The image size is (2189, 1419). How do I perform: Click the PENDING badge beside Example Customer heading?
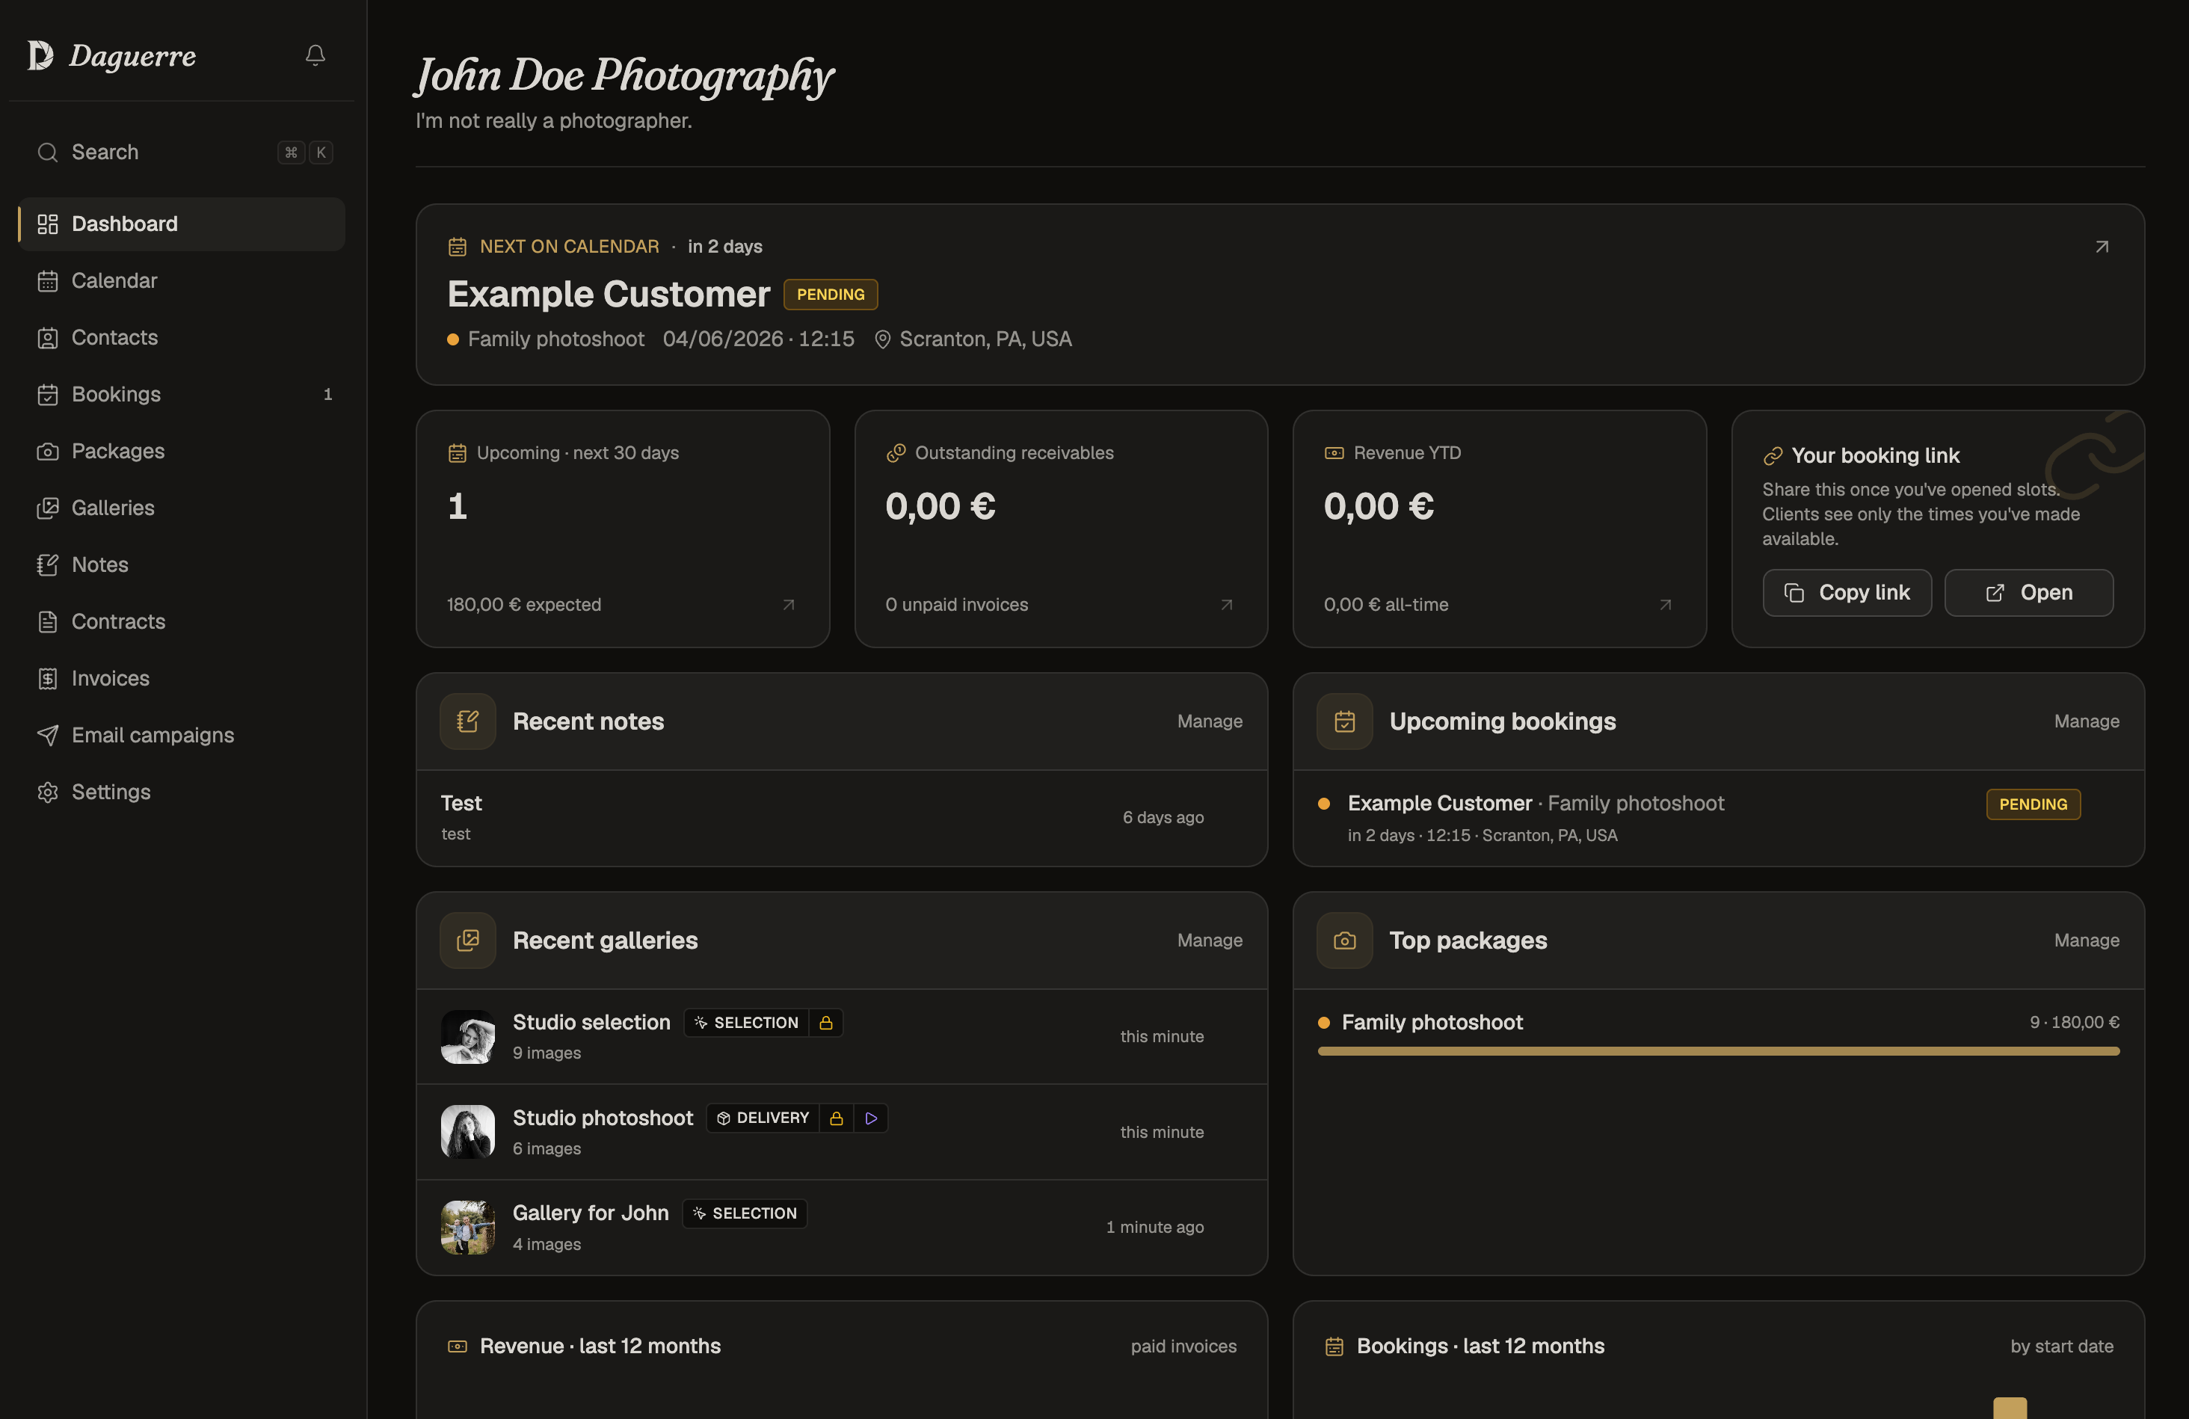coord(831,295)
